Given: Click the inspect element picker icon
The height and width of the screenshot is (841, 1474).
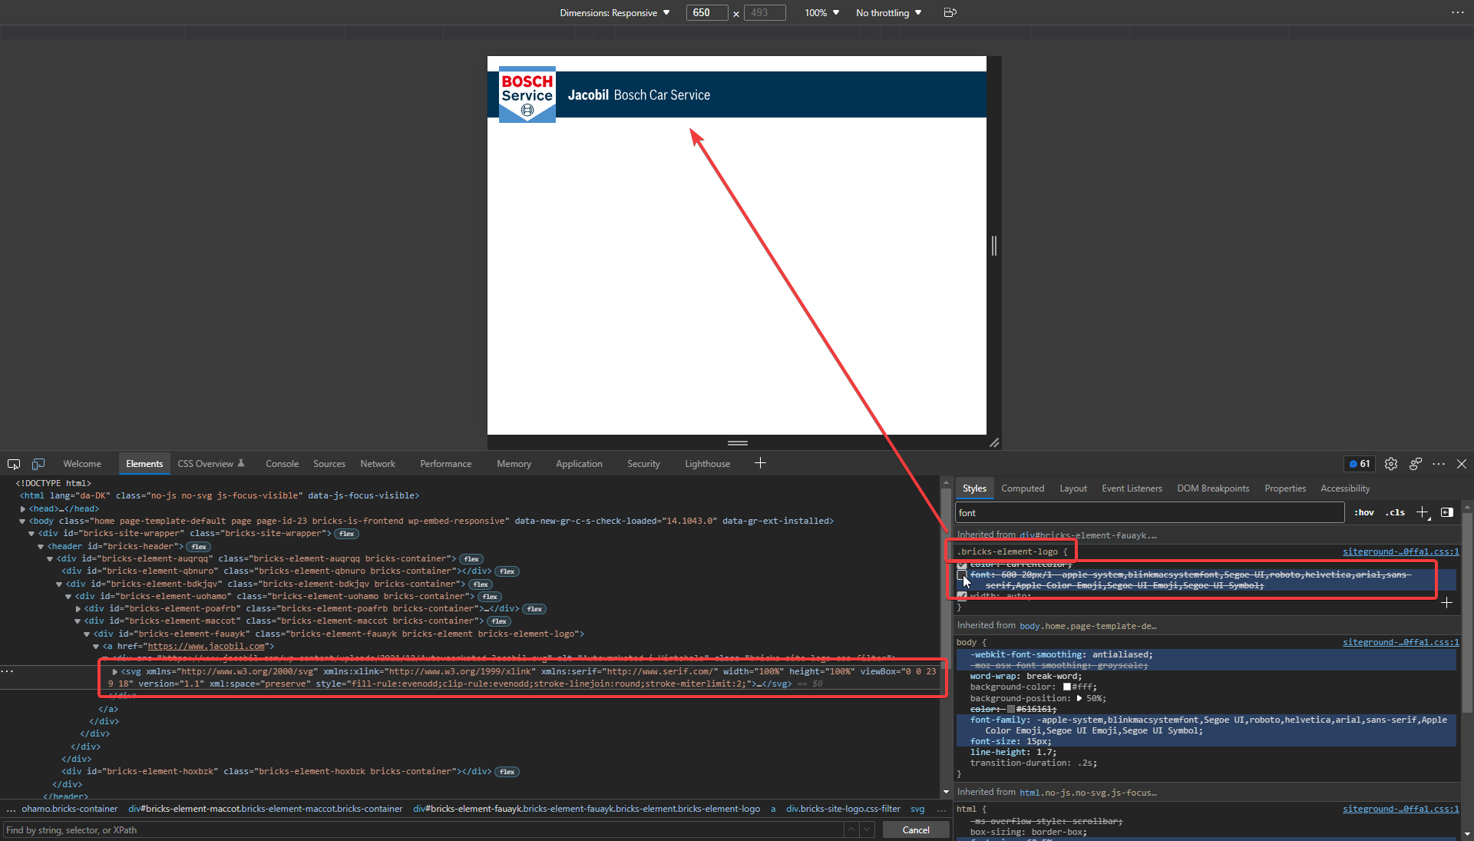Looking at the screenshot, I should point(14,464).
